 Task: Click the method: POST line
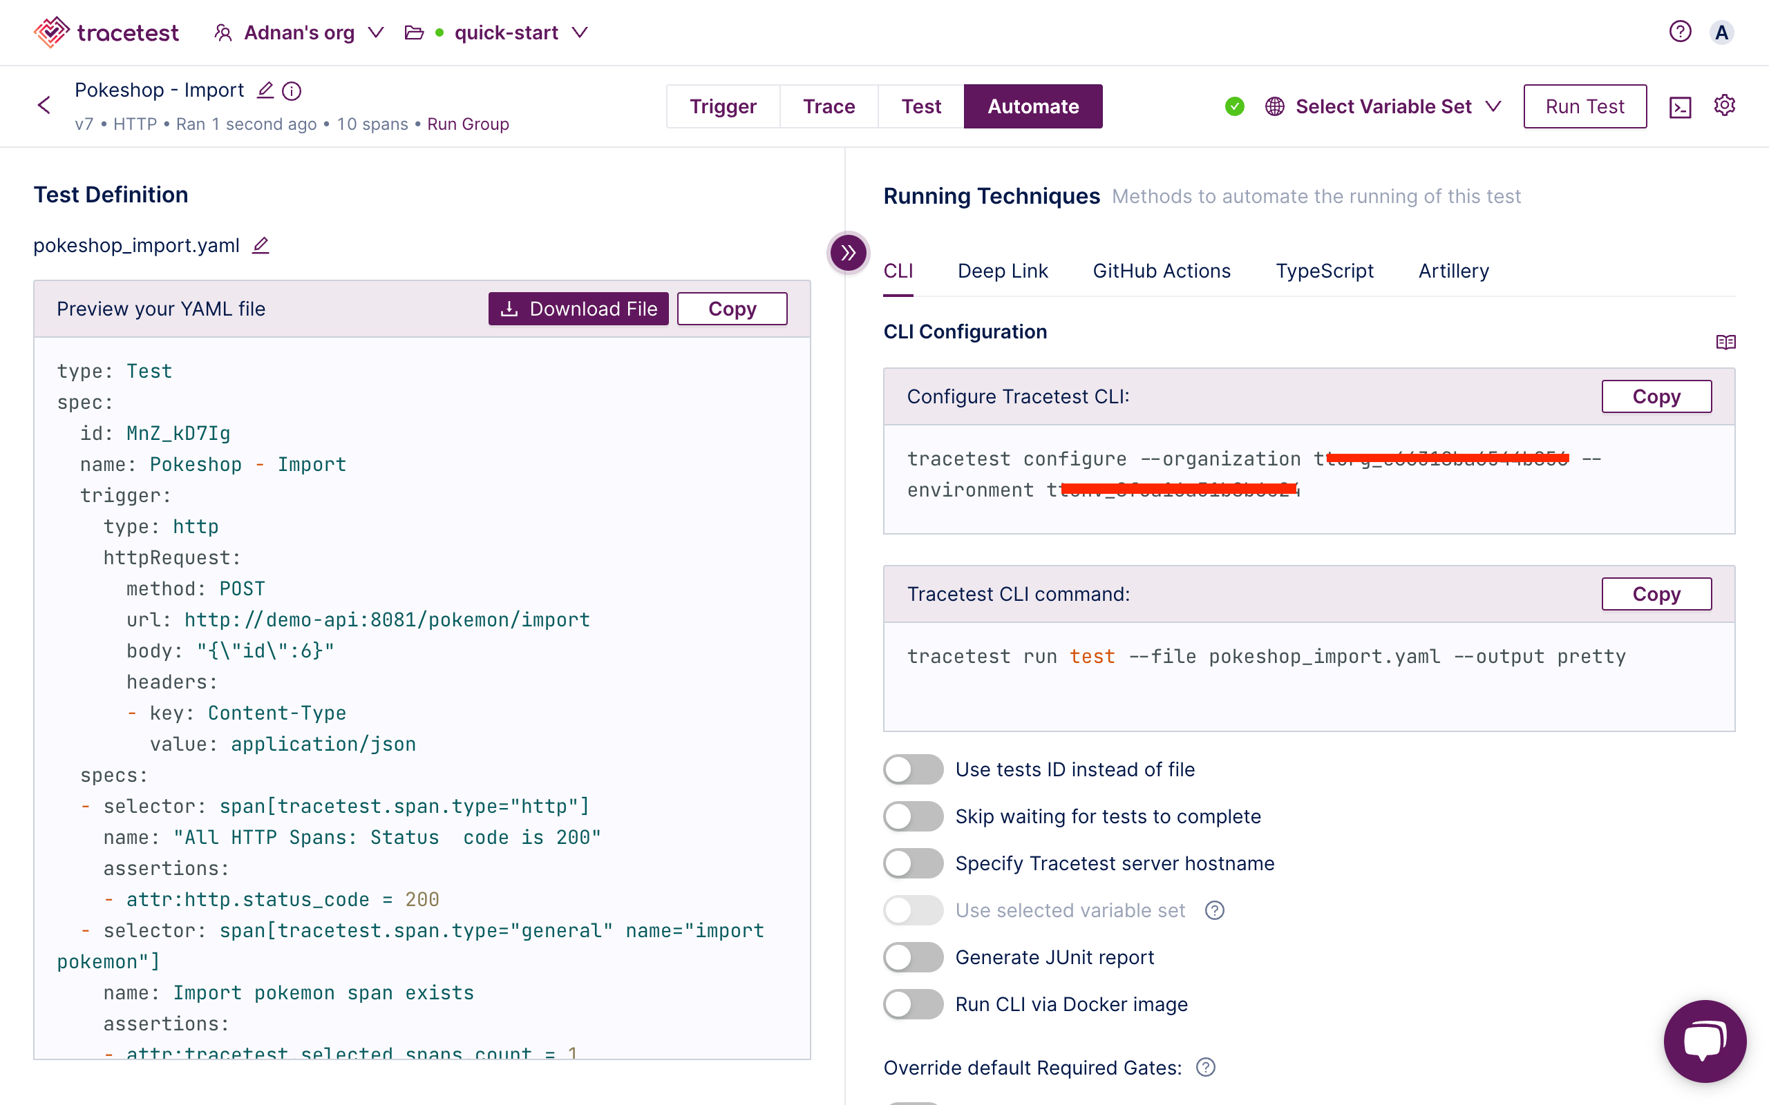(x=195, y=589)
